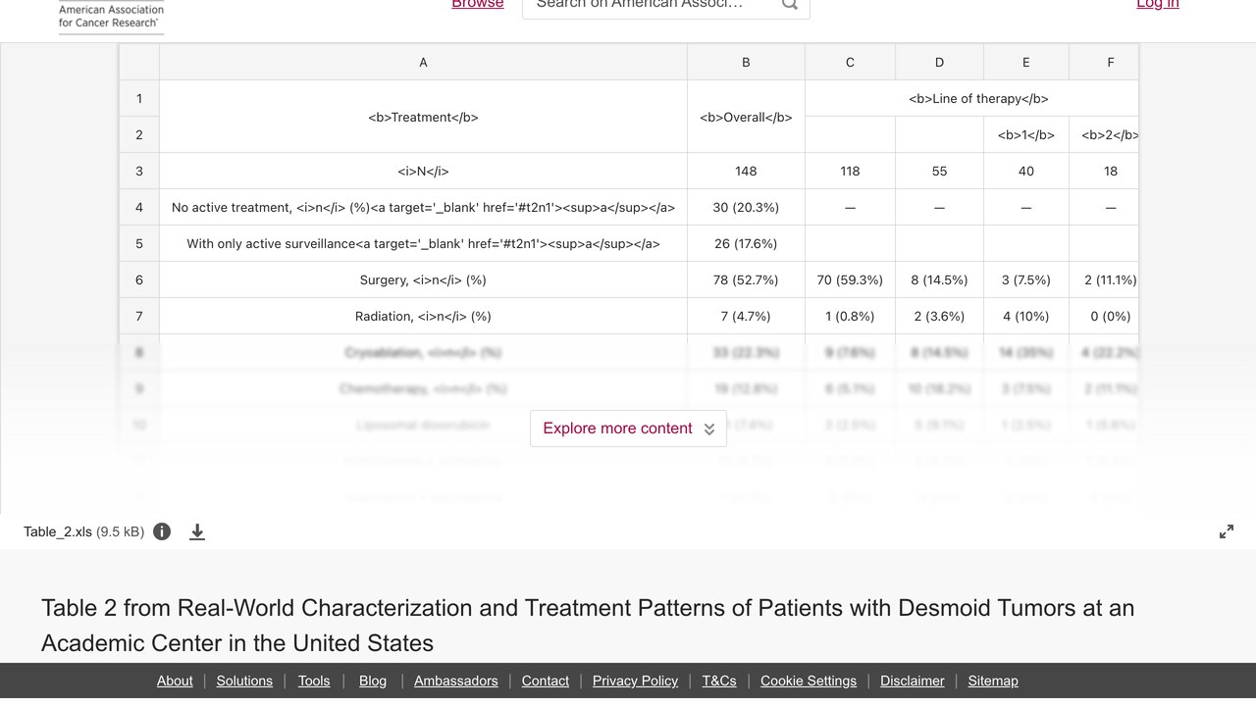The height and width of the screenshot is (706, 1256).
Task: Click the American Association for Cancer Research logo
Action: pyautogui.click(x=111, y=17)
